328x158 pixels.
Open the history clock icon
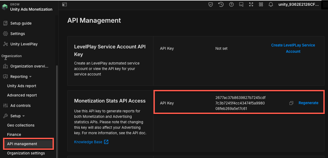pyautogui.click(x=221, y=4)
